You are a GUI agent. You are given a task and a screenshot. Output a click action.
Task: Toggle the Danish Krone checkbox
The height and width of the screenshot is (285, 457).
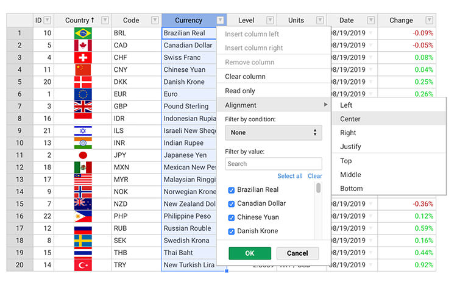click(x=232, y=231)
